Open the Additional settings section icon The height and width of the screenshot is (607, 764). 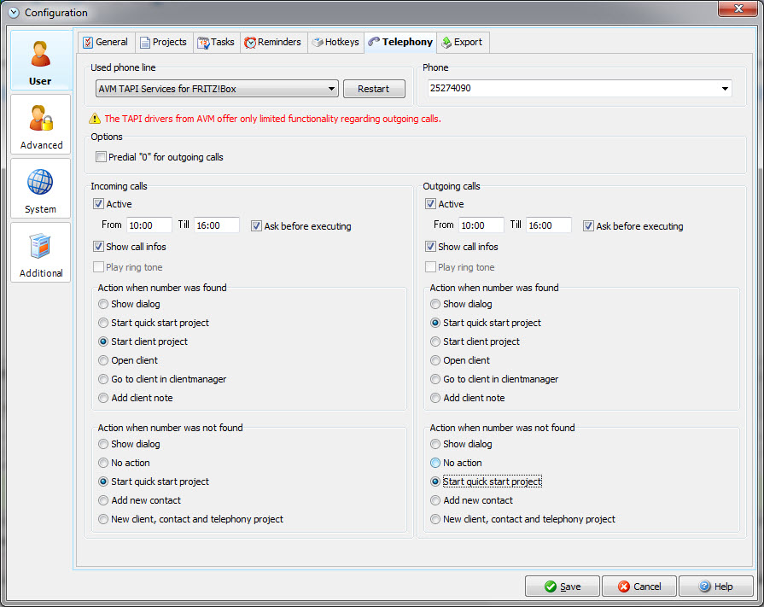click(x=40, y=246)
